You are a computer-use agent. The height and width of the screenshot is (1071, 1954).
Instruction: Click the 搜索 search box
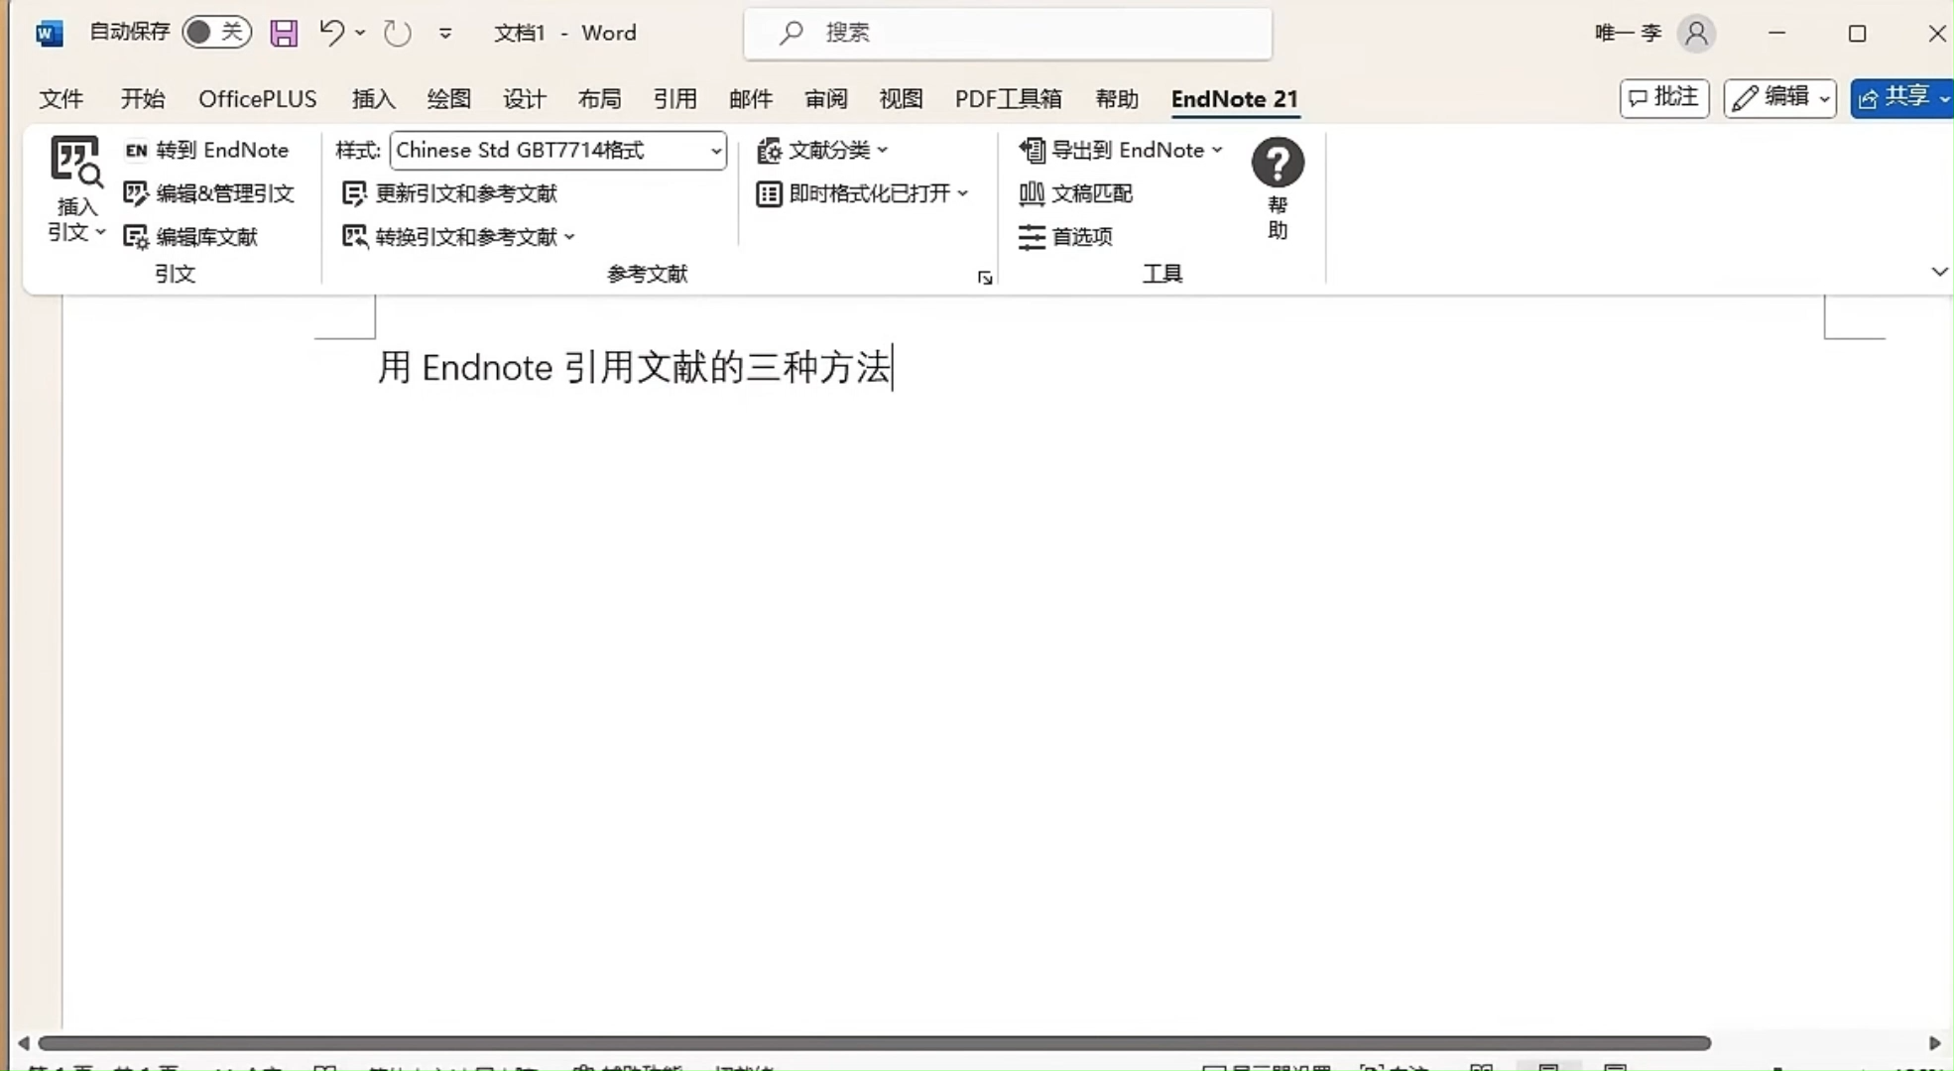click(1008, 33)
